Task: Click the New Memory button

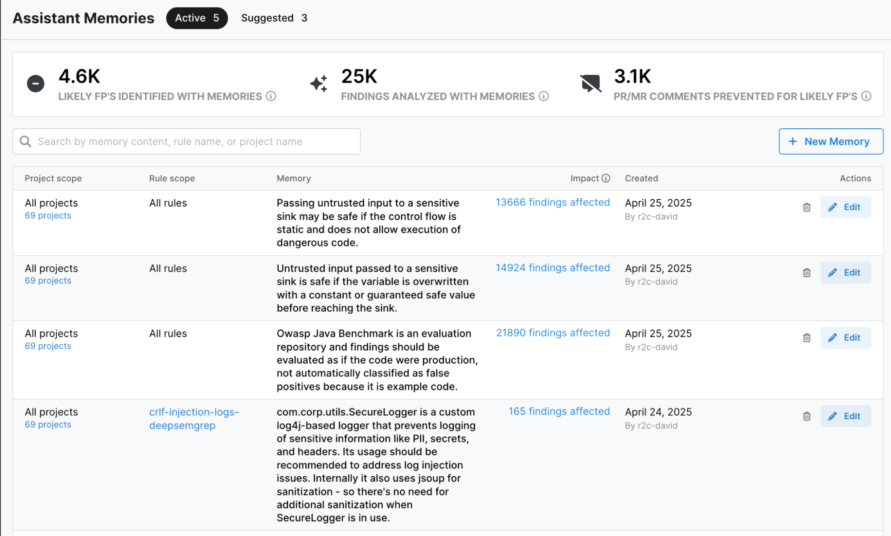Action: pyautogui.click(x=830, y=142)
